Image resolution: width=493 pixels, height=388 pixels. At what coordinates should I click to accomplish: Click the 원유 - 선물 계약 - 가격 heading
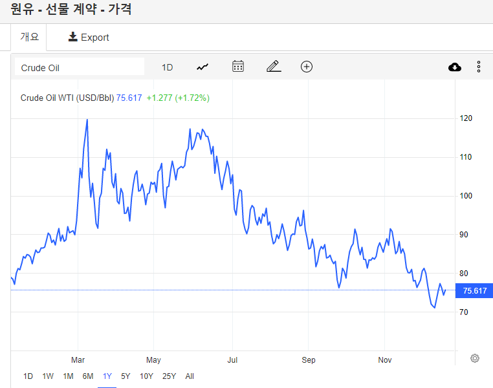click(71, 9)
